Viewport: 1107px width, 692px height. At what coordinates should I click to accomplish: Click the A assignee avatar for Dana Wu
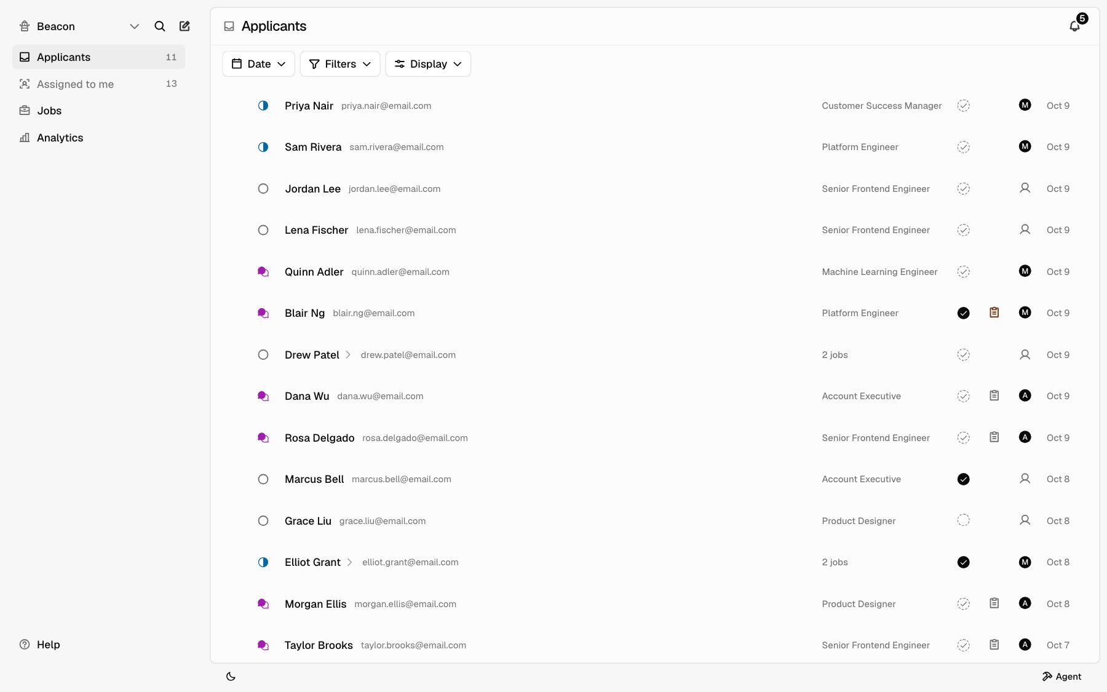pyautogui.click(x=1025, y=396)
